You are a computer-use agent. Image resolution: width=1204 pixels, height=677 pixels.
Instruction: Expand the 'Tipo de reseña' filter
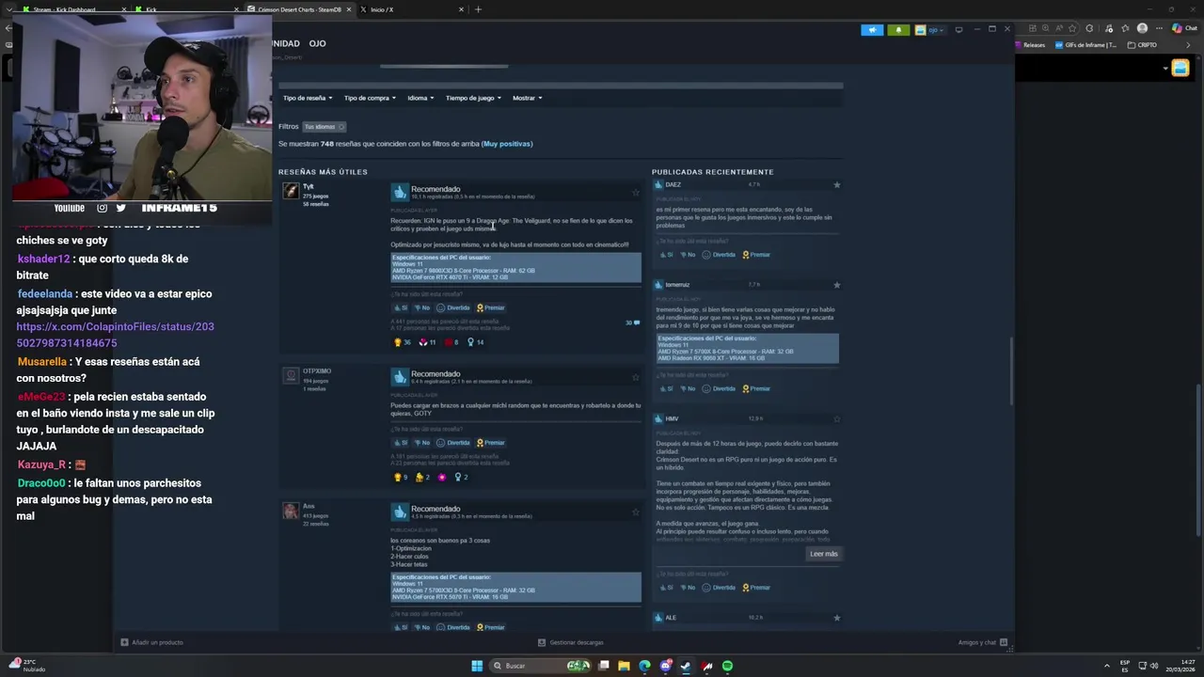[307, 98]
